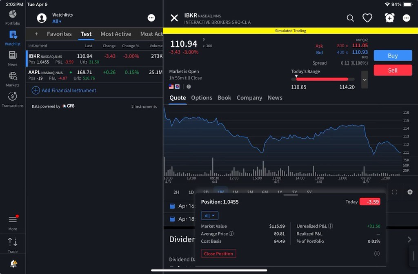The height and width of the screenshot is (274, 418).
Task: Open the All dropdown in the Position panel
Action: (210, 216)
